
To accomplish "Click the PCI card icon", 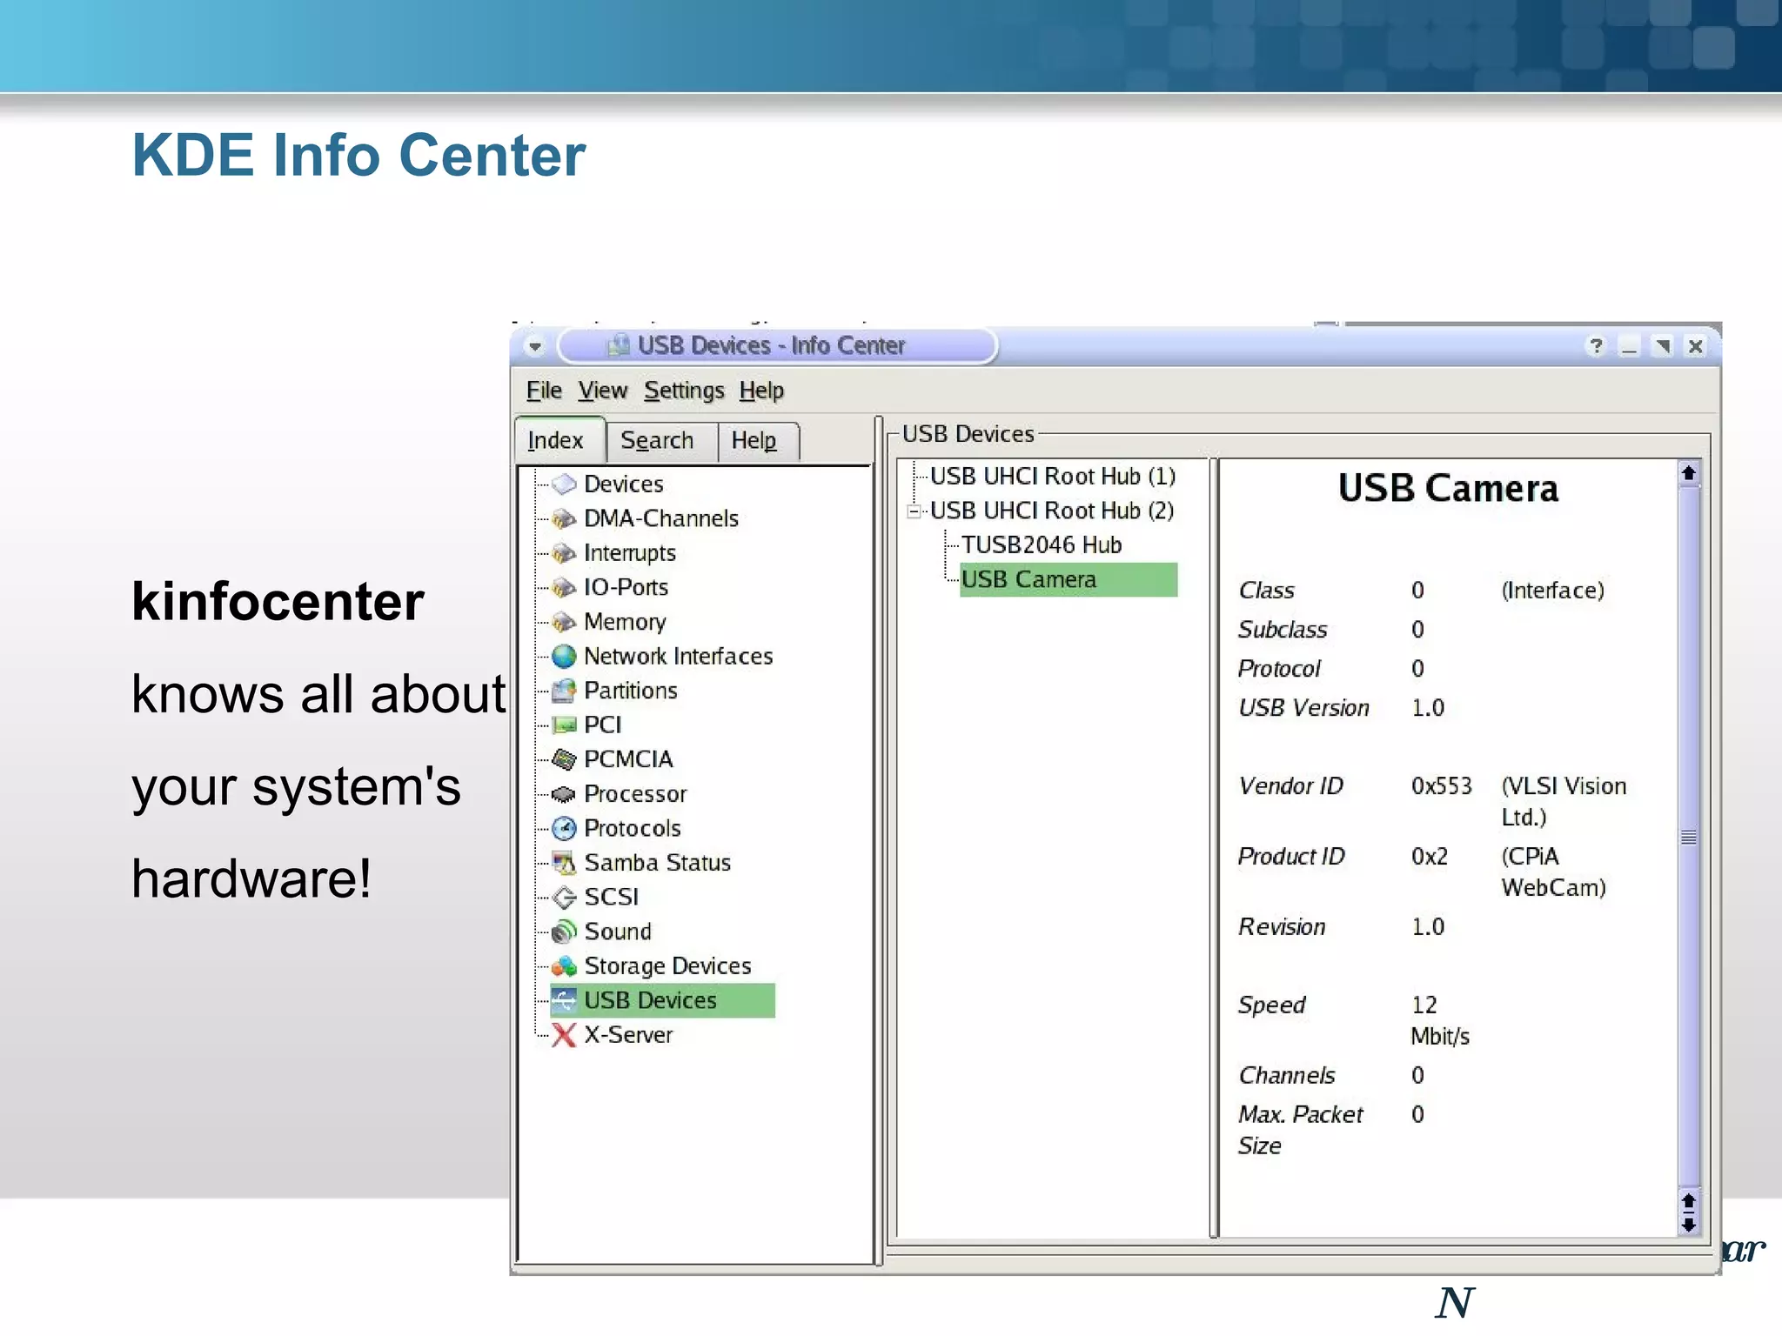I will [x=564, y=725].
